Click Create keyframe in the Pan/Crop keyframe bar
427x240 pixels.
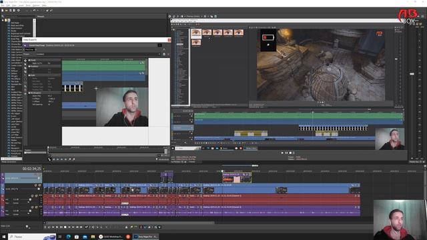pyautogui.click(x=70, y=159)
